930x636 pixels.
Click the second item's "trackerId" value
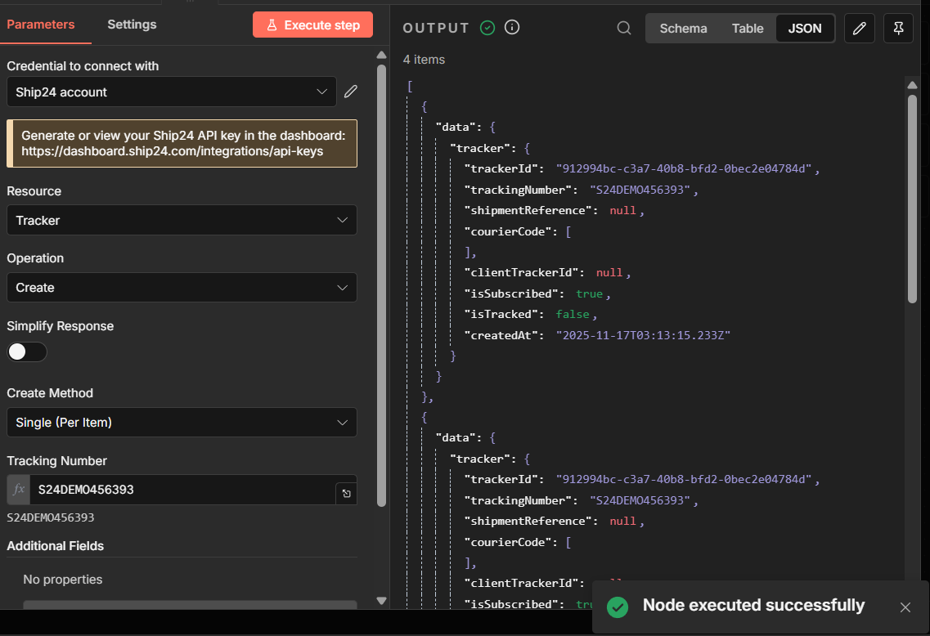[x=684, y=479]
